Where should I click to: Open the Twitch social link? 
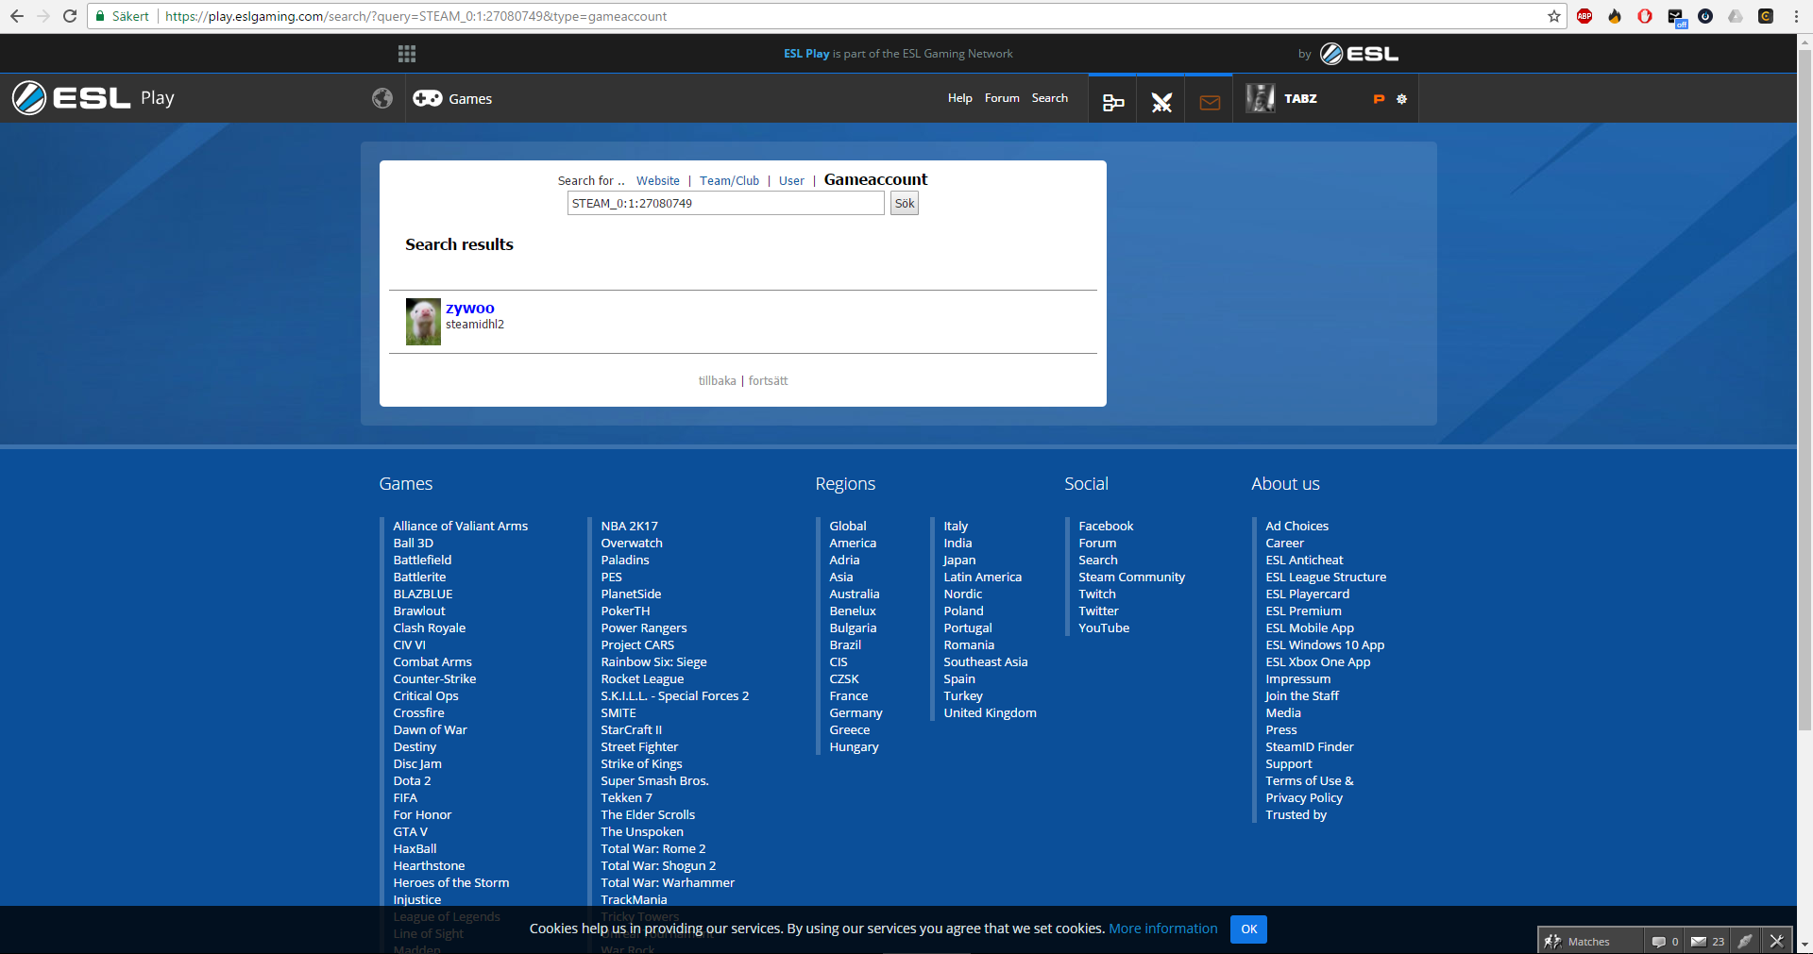pos(1097,594)
